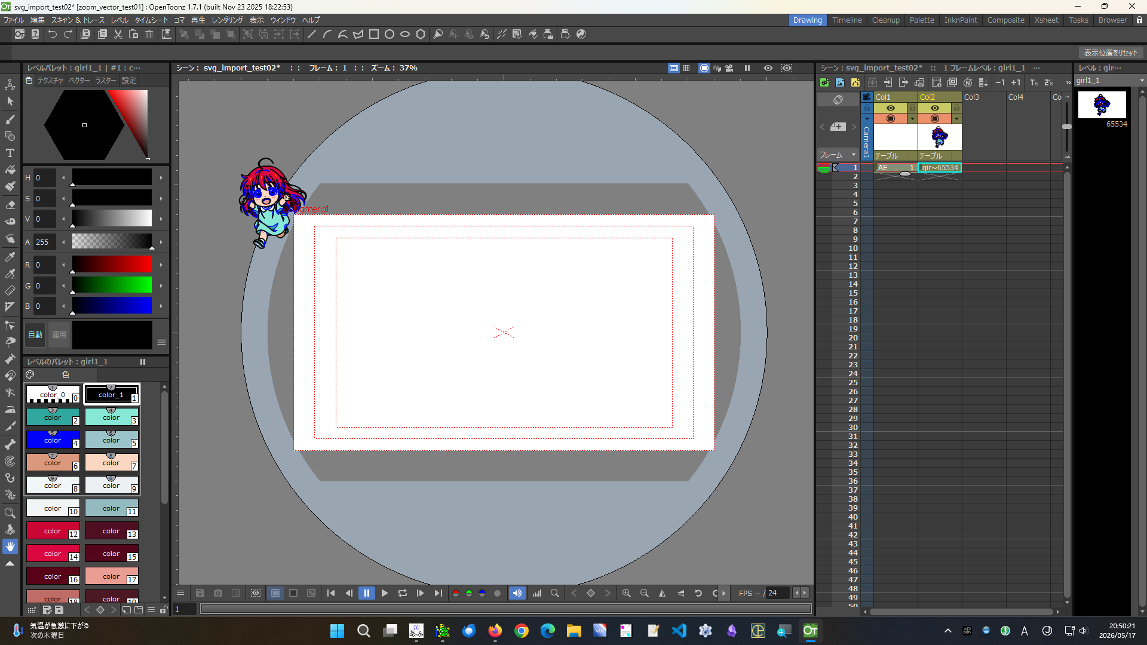Open the フレーム dropdown in xsheet

[838, 155]
